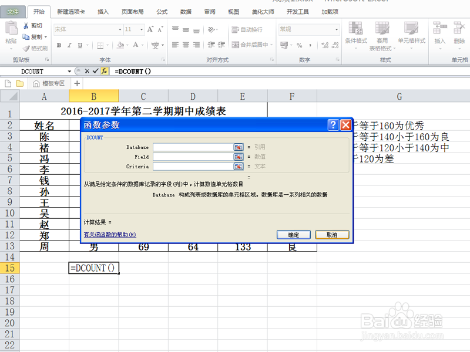Toggle Italic formatting
470x352 pixels.
click(x=69, y=45)
